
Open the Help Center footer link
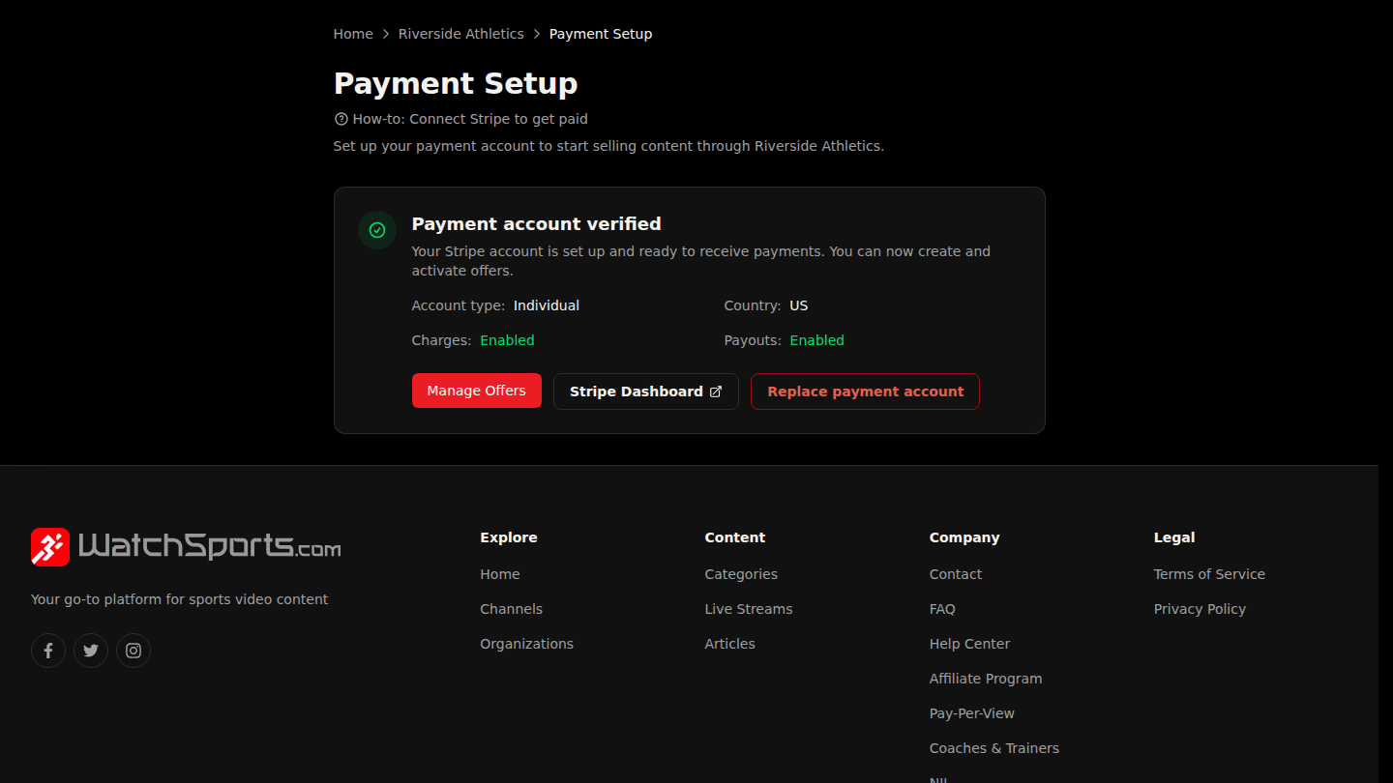969,644
